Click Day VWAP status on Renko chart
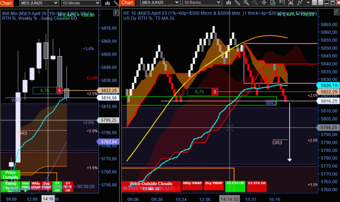Screen dimensions: 340x202 (214, 186)
